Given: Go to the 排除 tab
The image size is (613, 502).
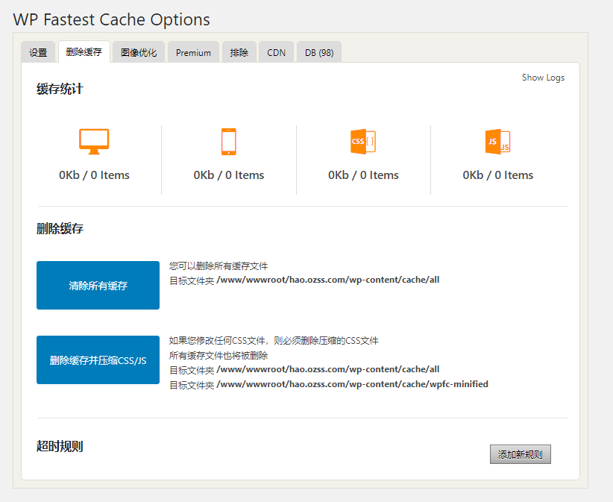Looking at the screenshot, I should click(239, 52).
